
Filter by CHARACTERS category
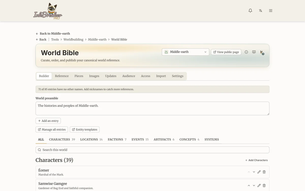62,140
